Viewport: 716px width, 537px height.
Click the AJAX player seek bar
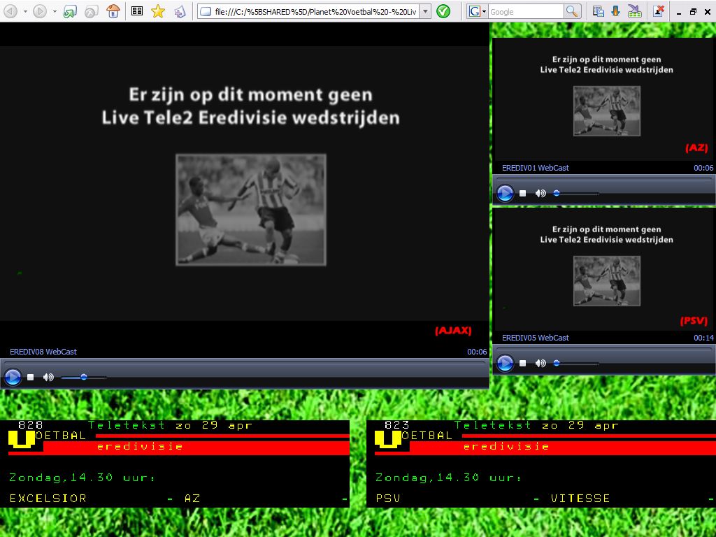point(244,363)
